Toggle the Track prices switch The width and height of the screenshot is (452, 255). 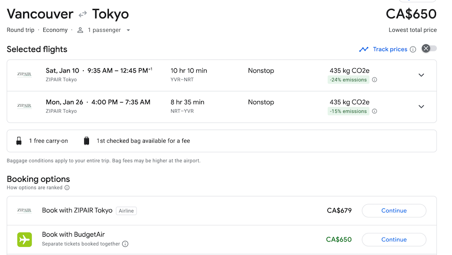[429, 49]
